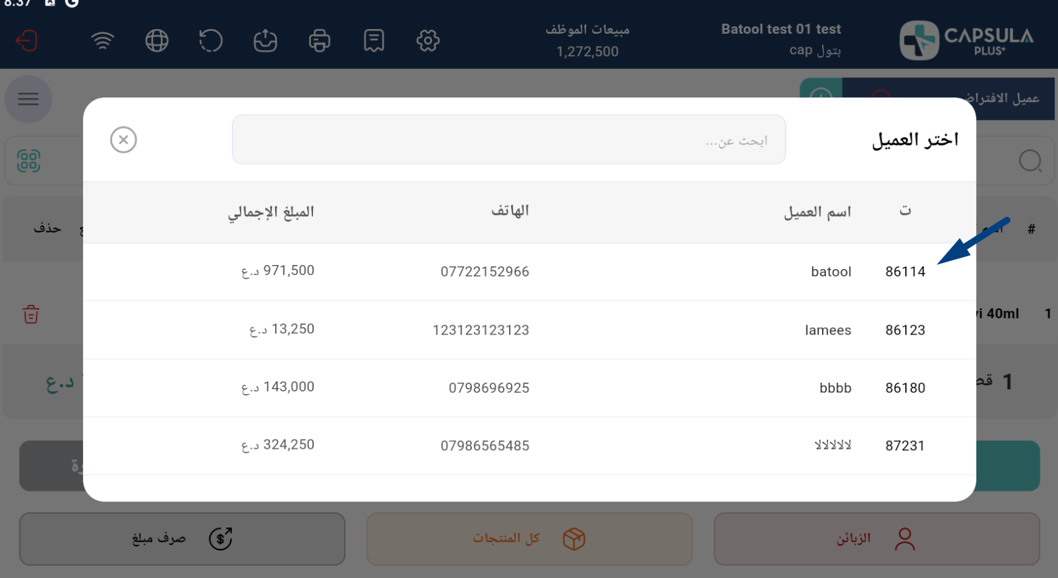1058x578 pixels.
Task: Select customer لالالالا row
Action: coord(529,446)
